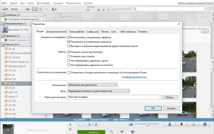This screenshot has width=214, height=134.
Task: Rotate the photo clockwise
Action: click(x=96, y=124)
